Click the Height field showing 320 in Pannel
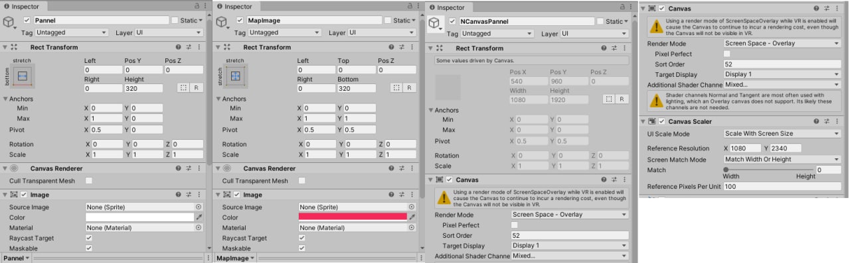 (143, 88)
